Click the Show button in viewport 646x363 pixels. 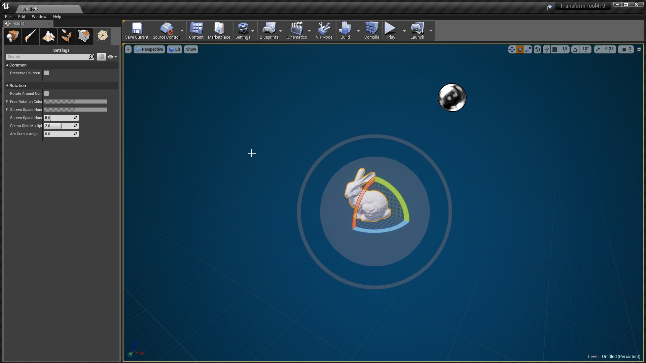(191, 49)
